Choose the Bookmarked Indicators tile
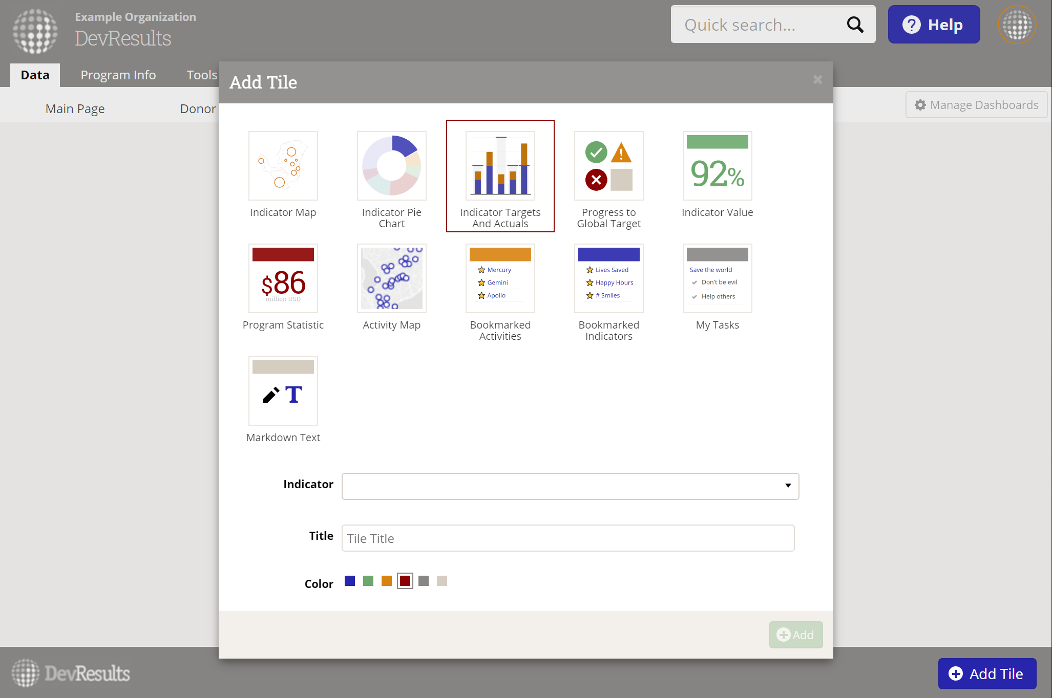This screenshot has height=698, width=1052. (608, 278)
